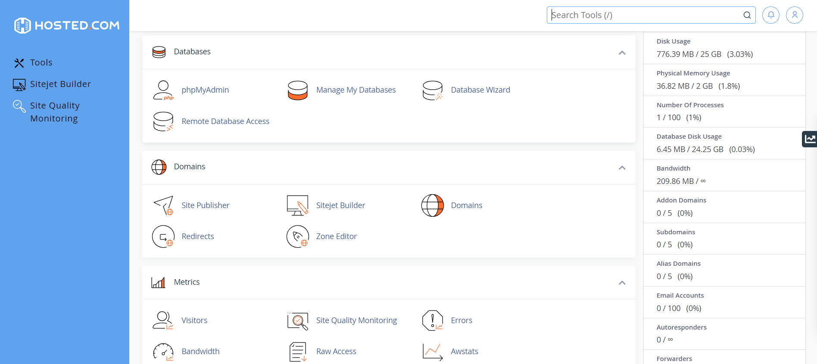Image resolution: width=817 pixels, height=364 pixels.
Task: Collapse the Metrics section
Action: (x=622, y=283)
